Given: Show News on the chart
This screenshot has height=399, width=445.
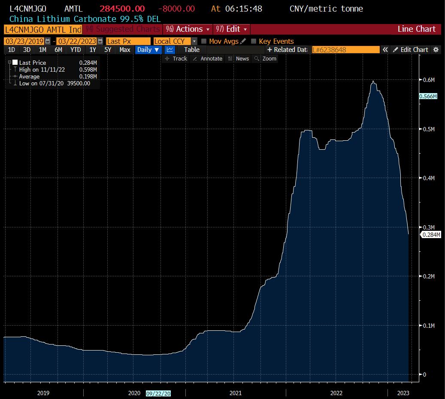Looking at the screenshot, I should tap(239, 58).
